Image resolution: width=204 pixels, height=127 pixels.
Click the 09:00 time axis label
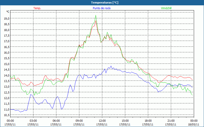coord(79,121)
